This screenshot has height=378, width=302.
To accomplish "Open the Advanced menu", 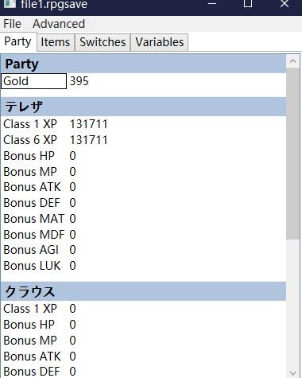I will (59, 24).
